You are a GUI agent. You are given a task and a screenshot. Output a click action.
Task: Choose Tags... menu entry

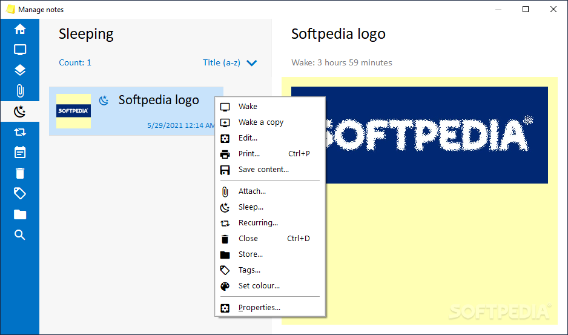[270, 270]
